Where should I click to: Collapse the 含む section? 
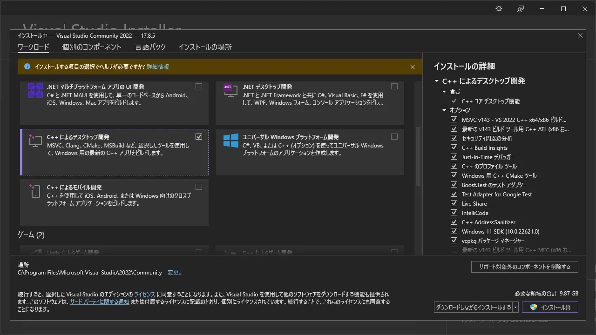pos(444,92)
